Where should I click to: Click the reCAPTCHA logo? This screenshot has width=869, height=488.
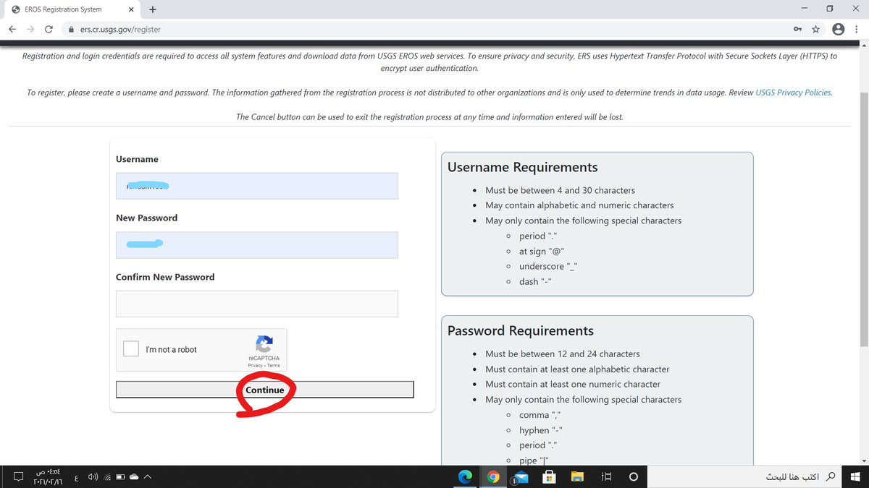pyautogui.click(x=264, y=343)
